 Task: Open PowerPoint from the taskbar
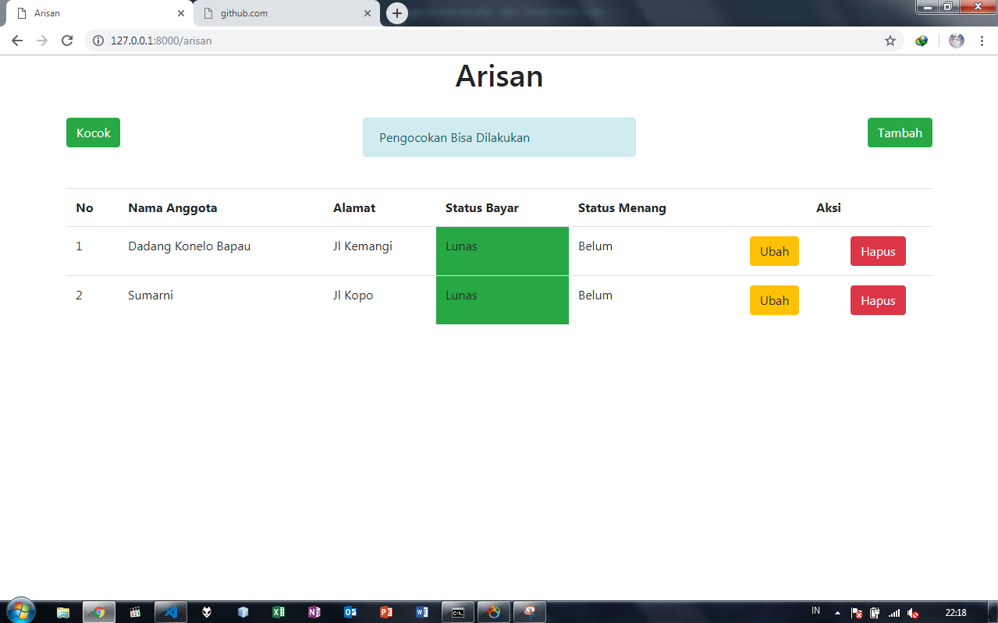(385, 612)
